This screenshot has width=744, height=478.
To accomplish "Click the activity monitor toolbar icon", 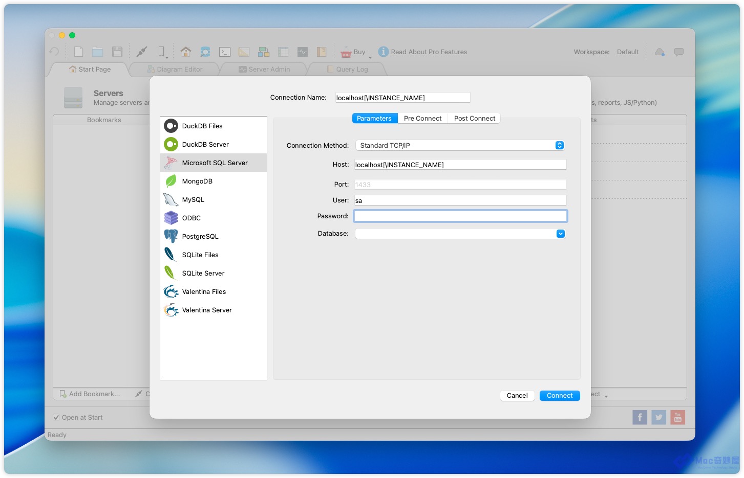I will pyautogui.click(x=303, y=52).
